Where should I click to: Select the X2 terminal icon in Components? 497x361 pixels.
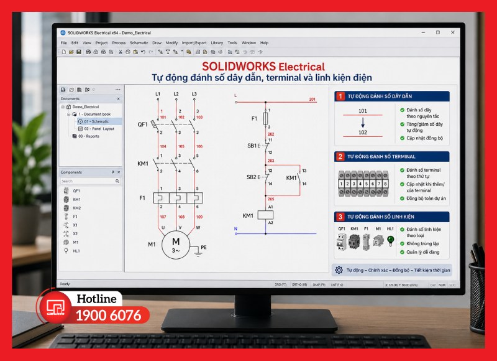pos(66,233)
